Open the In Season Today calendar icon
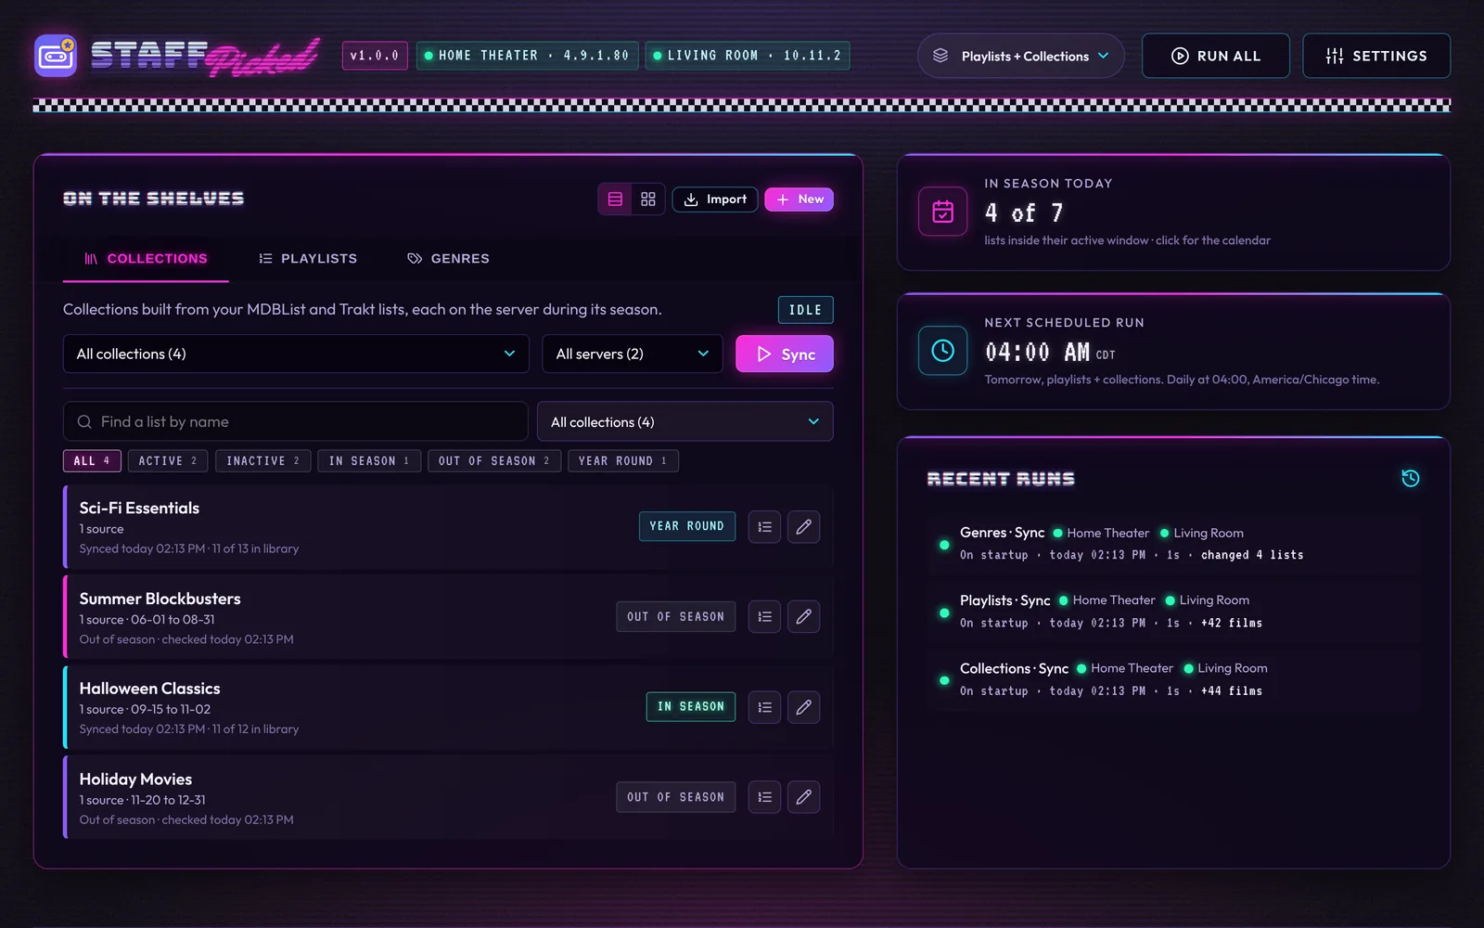The width and height of the screenshot is (1484, 928). click(x=943, y=212)
